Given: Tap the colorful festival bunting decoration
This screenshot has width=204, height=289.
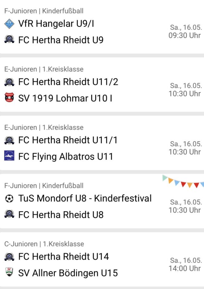Looking at the screenshot, I should 183,181.
